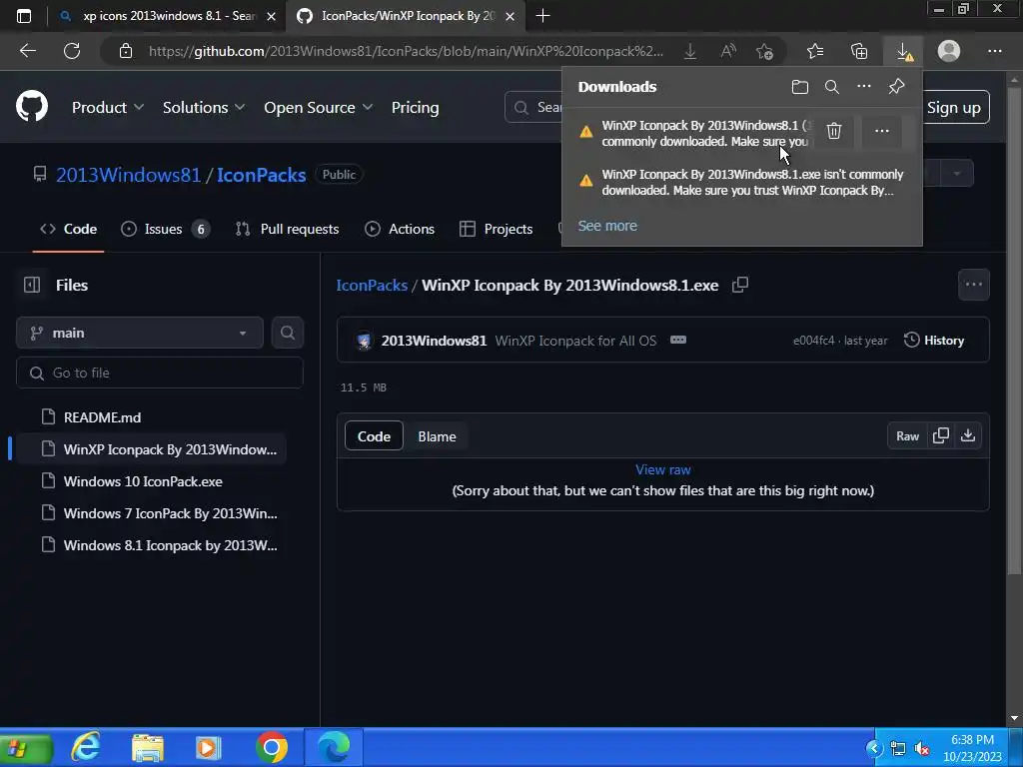Go back to previous page
The width and height of the screenshot is (1023, 767).
click(x=28, y=51)
